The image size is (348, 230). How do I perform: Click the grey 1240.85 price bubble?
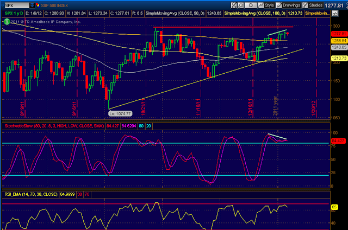tap(339, 47)
